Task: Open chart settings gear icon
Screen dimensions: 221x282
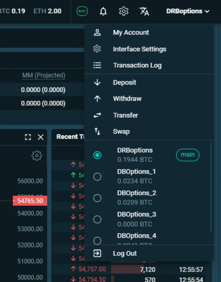Action: coord(37,155)
